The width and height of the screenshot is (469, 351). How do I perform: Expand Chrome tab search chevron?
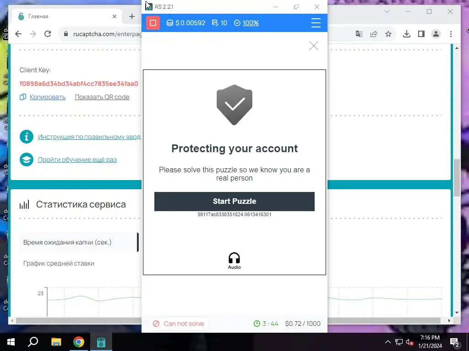point(387,11)
